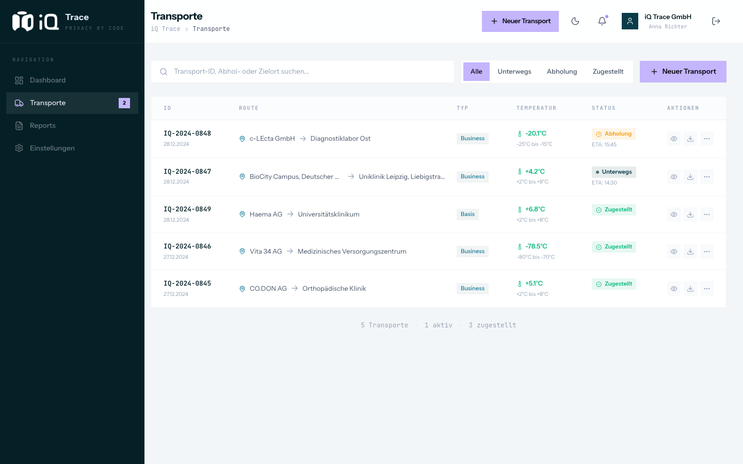The height and width of the screenshot is (464, 743).
Task: Click thermometer icon beside -20.1°C
Action: (x=520, y=134)
